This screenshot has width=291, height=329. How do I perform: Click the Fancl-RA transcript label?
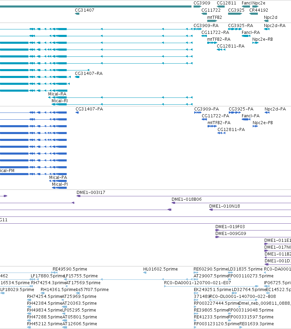click(x=251, y=32)
